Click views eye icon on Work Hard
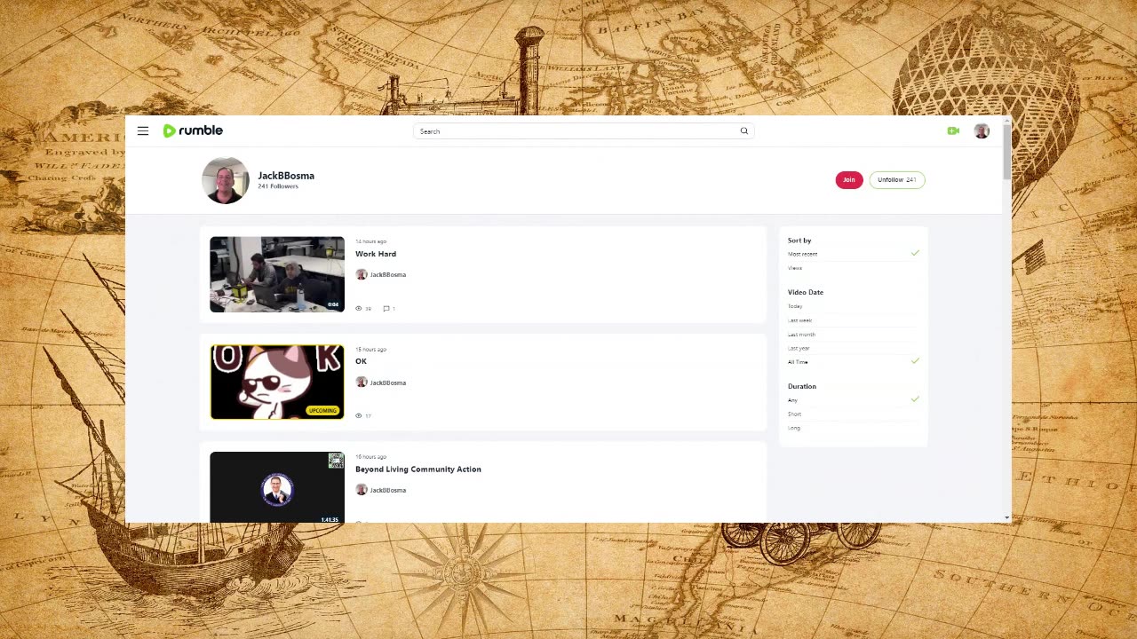This screenshot has height=639, width=1137. 359,308
